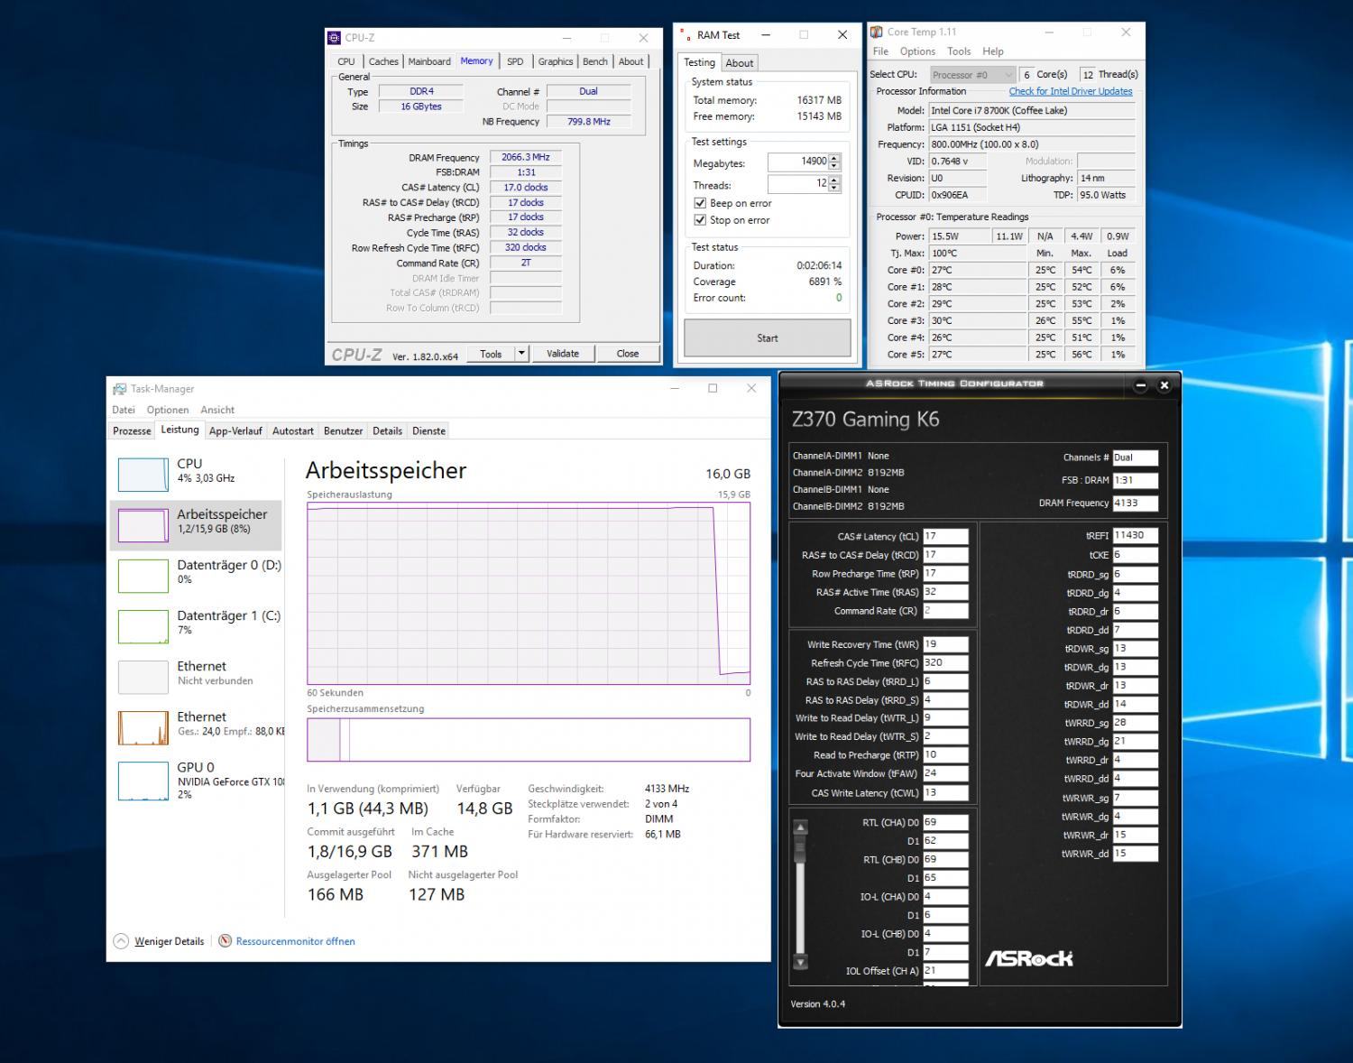
Task: Open About tab in CPU-Z
Action: pos(631,61)
